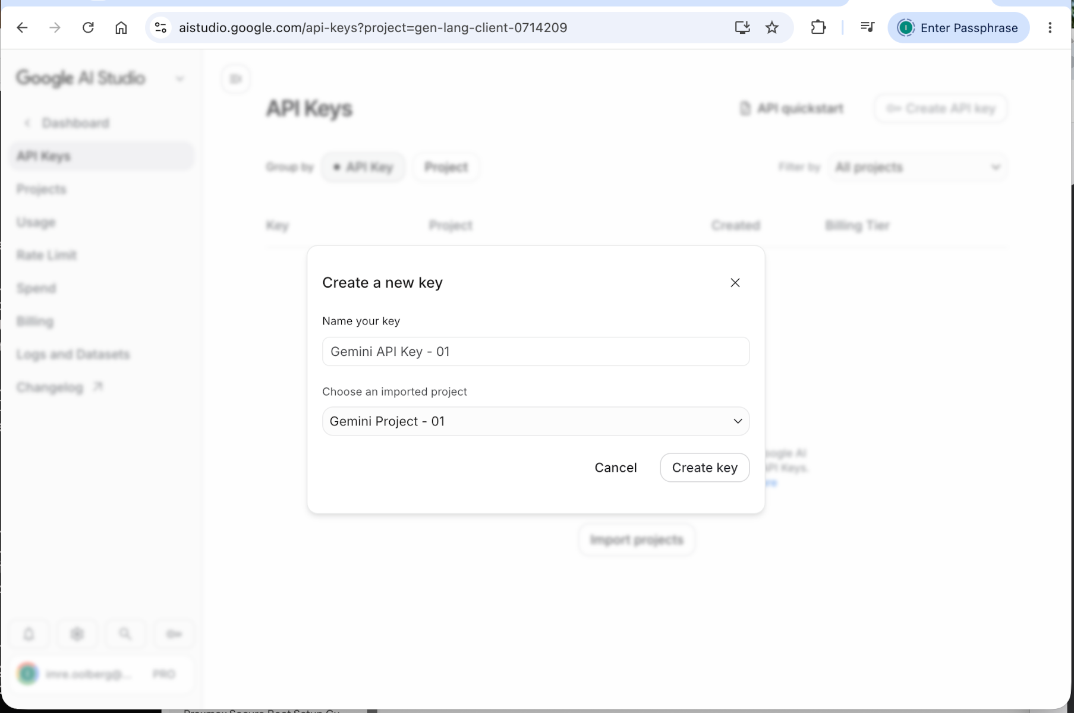Click the Create key button

coord(704,468)
